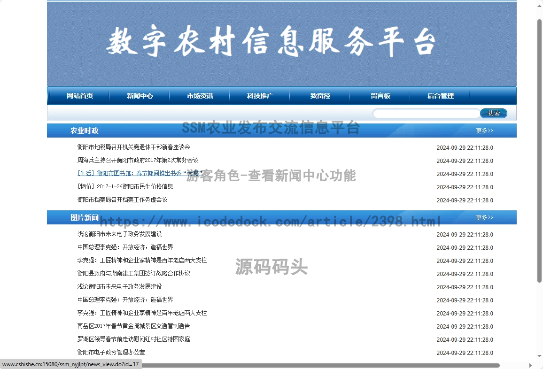Open 更多>> for 图片新闻 section
The image size is (543, 369).
coord(484,217)
